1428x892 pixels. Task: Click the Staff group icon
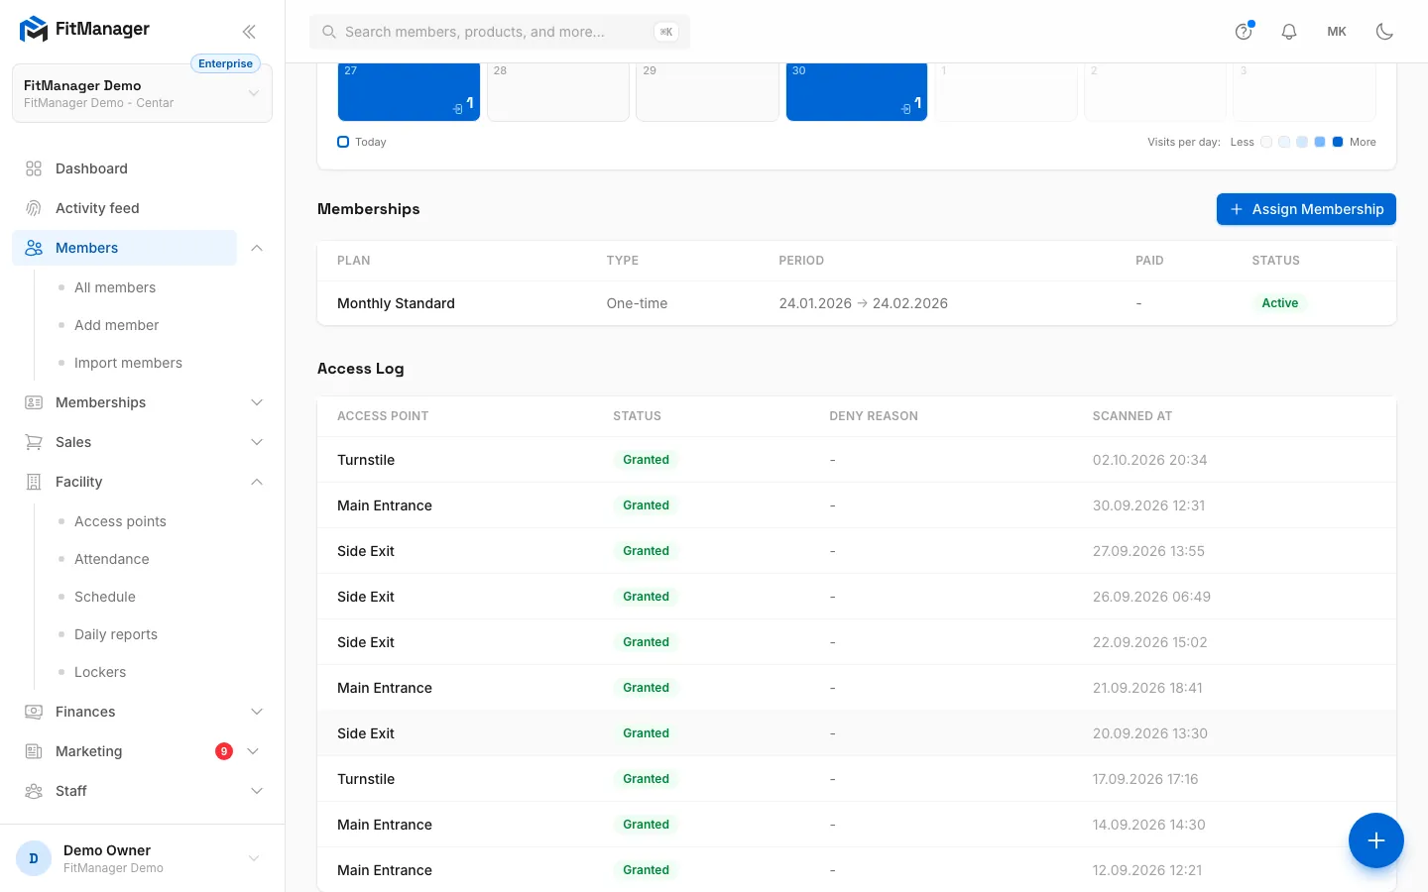click(34, 791)
